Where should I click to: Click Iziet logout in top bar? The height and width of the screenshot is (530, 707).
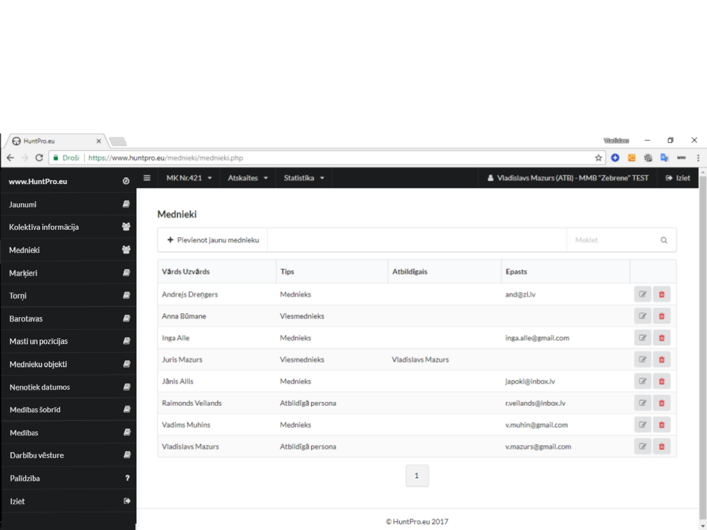678,178
